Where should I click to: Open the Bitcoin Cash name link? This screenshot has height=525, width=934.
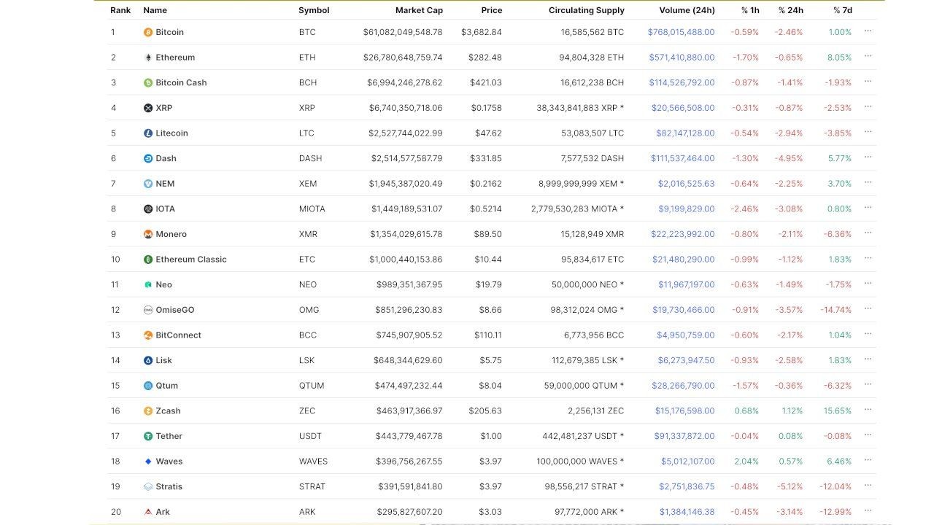click(181, 82)
